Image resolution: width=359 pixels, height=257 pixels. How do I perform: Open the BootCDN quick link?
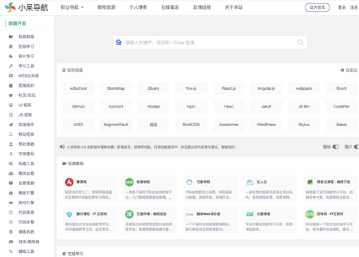(192, 125)
